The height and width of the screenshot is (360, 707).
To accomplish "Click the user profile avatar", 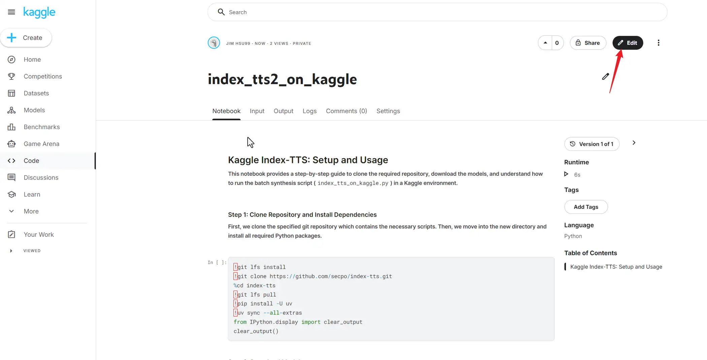I will [214, 43].
